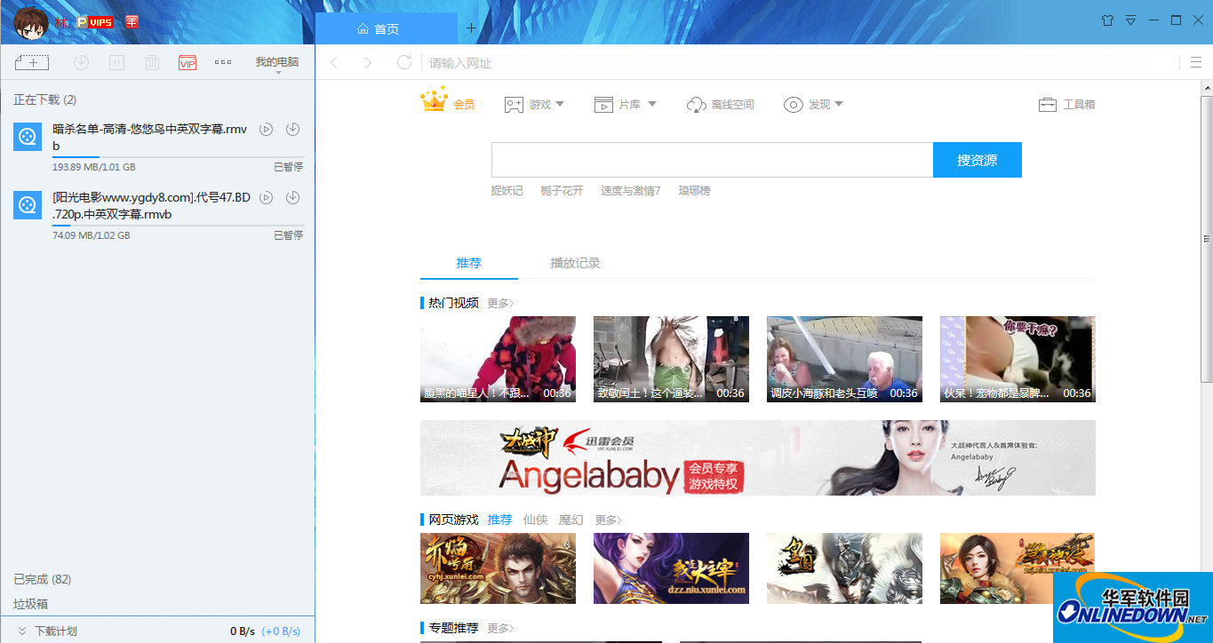The height and width of the screenshot is (643, 1213).
Task: Open the 垃圾箱 trash list
Action: (x=30, y=604)
